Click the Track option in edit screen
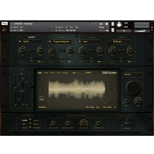 point(42,99)
